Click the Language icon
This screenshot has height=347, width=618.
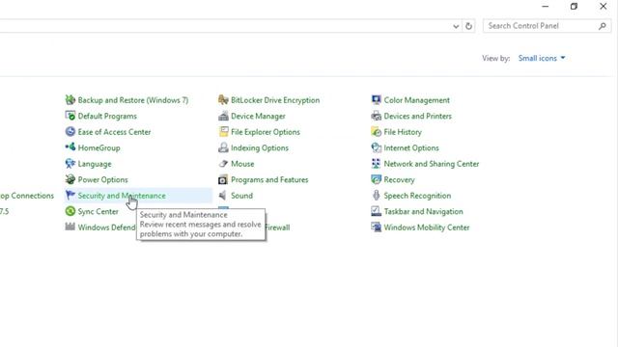[70, 163]
